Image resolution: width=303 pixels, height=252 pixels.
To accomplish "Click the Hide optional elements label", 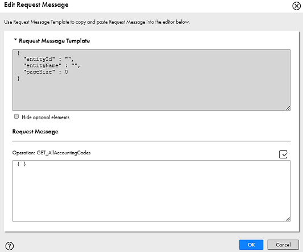I will (45, 117).
